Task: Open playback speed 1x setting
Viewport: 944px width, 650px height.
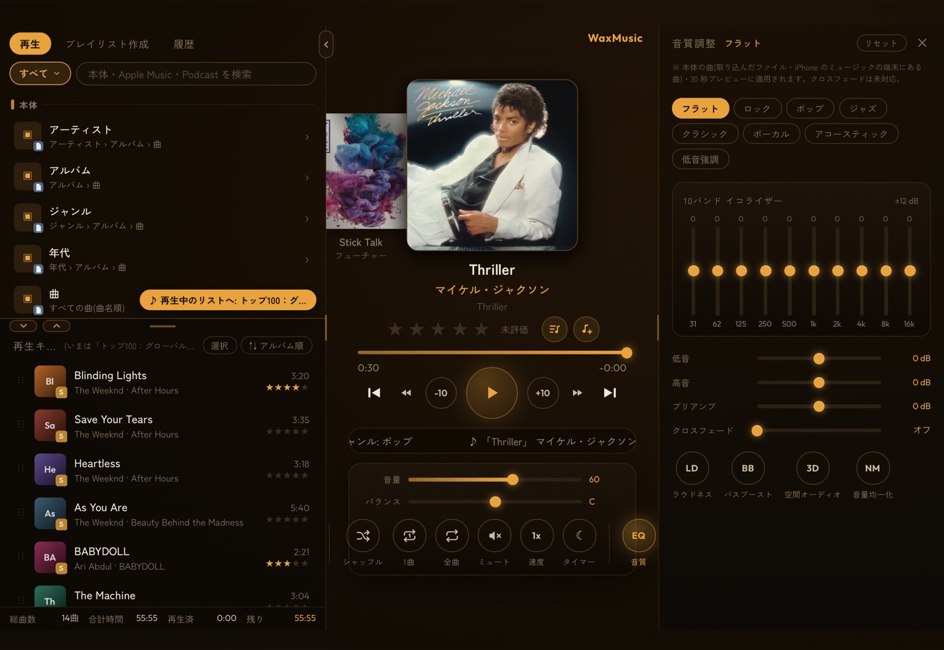Action: 537,535
